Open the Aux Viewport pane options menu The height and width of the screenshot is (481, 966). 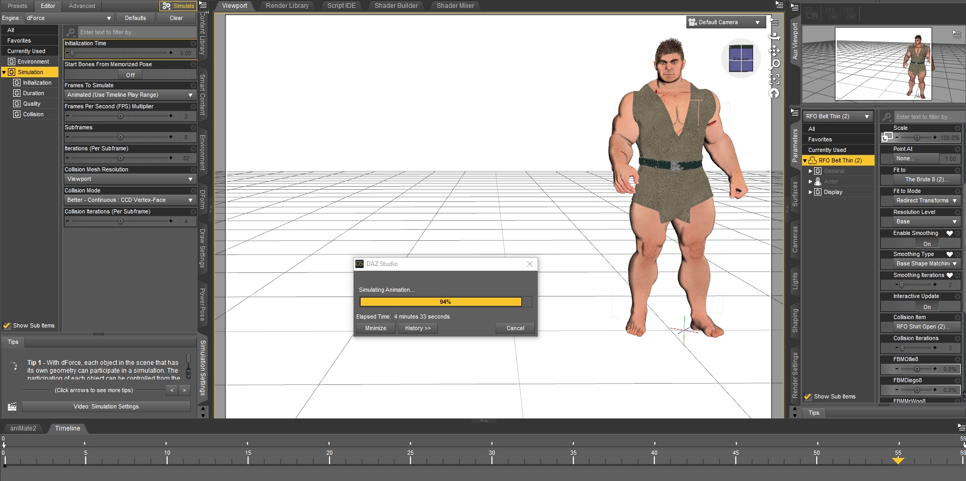click(795, 8)
